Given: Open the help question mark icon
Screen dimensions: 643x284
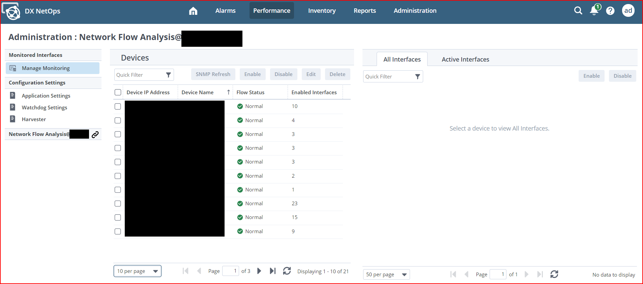Looking at the screenshot, I should point(610,11).
